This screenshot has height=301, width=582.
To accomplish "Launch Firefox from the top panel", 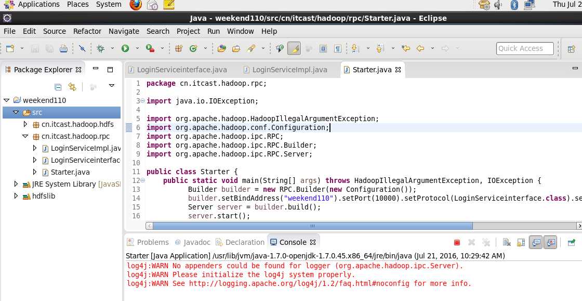I will (x=136, y=5).
